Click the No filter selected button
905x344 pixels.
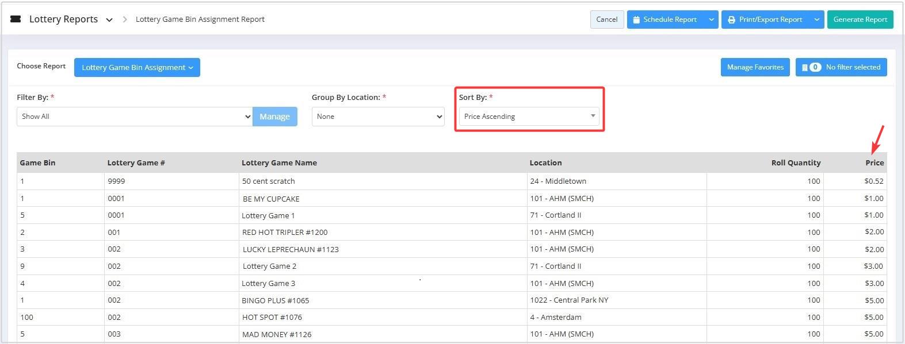841,67
